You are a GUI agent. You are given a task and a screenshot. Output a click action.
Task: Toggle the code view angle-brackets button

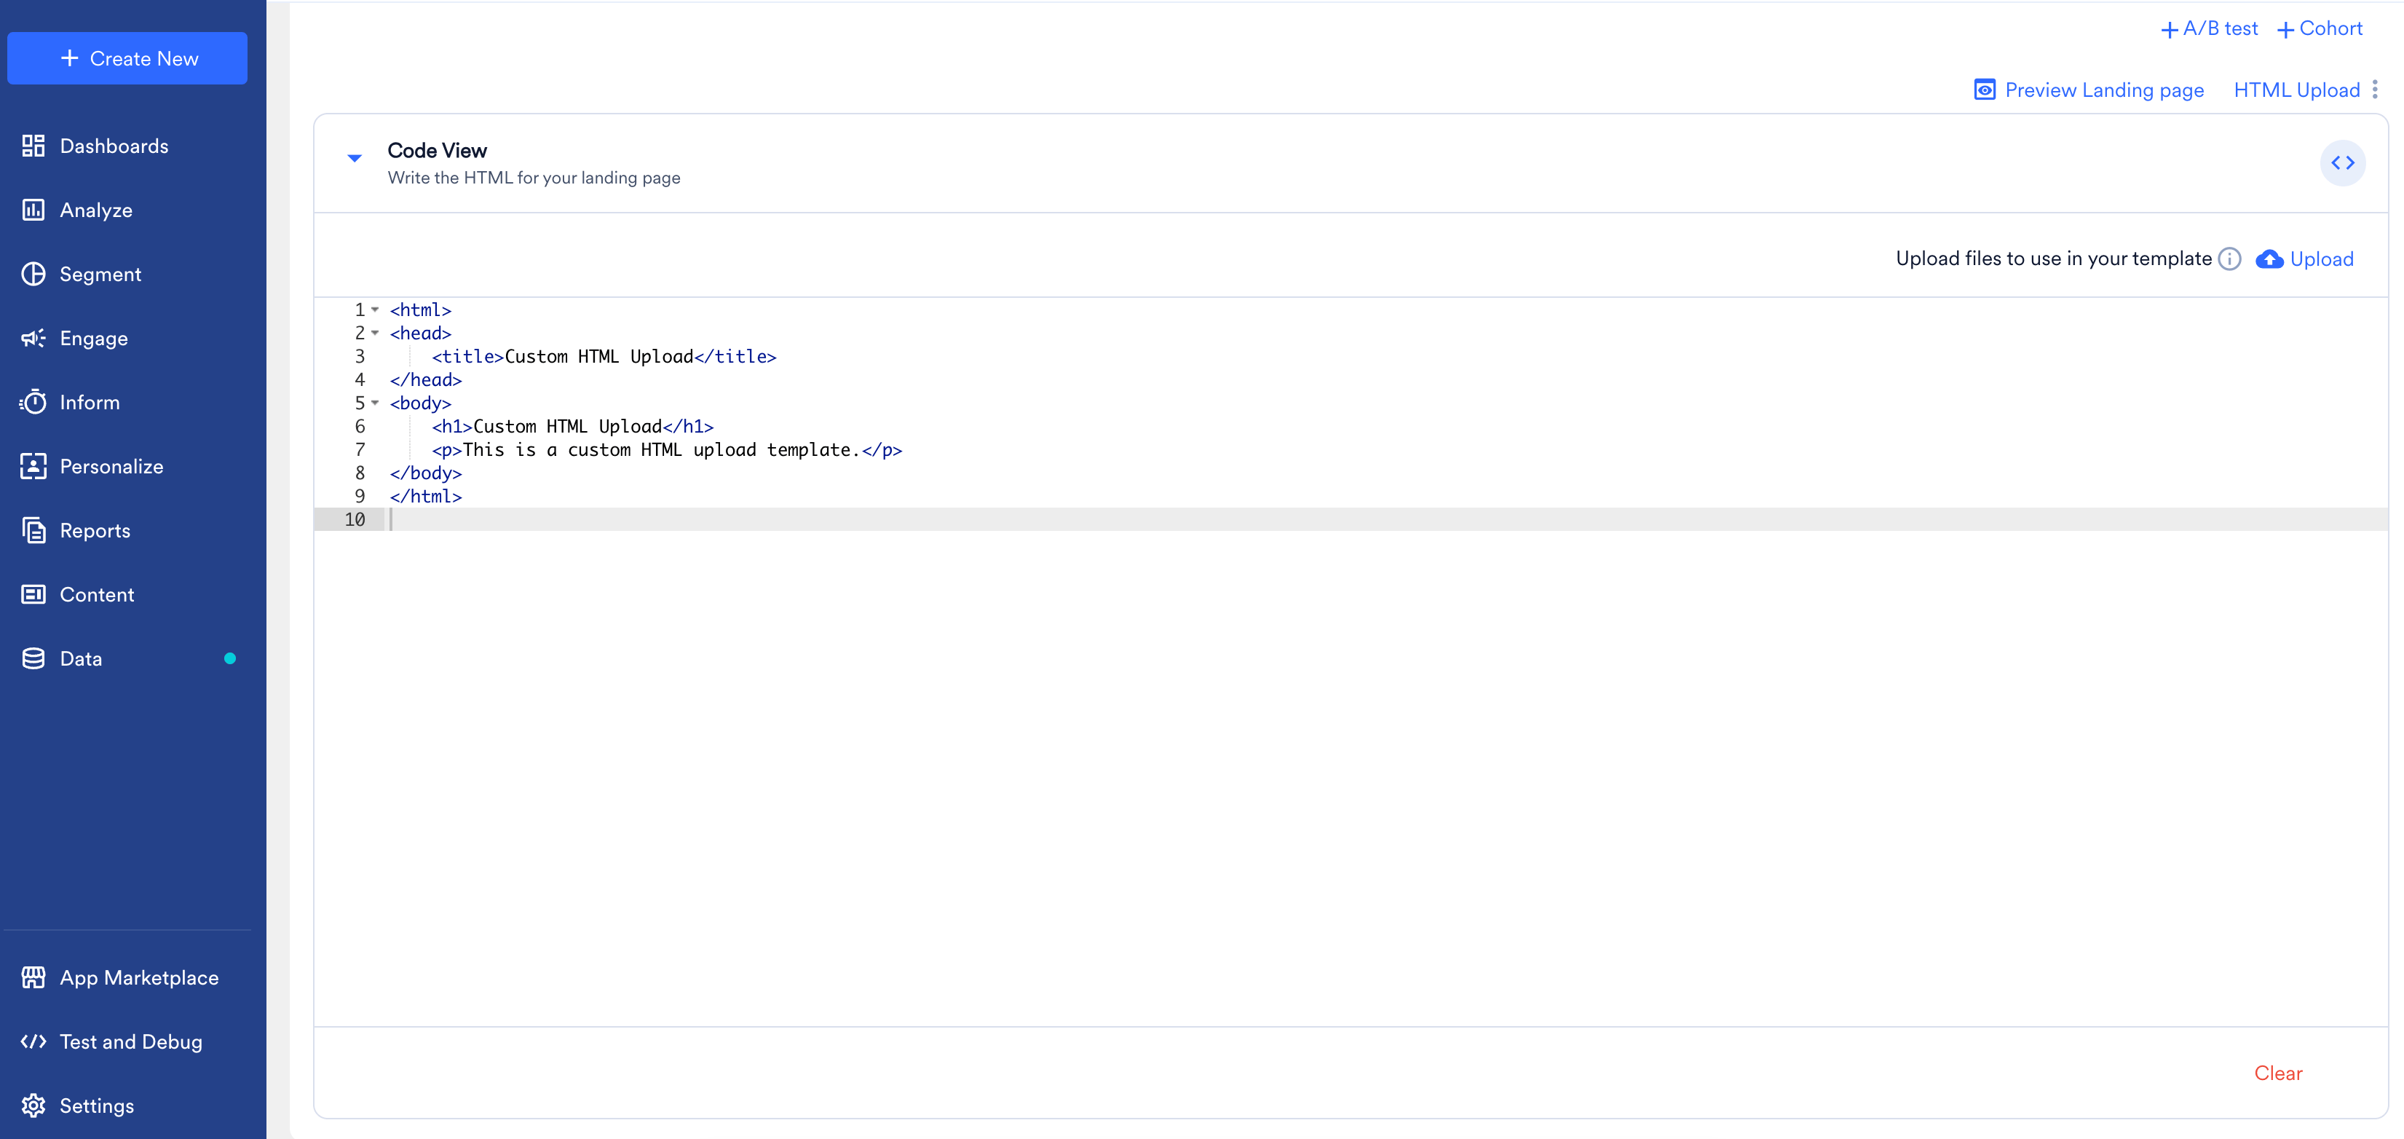(x=2342, y=163)
